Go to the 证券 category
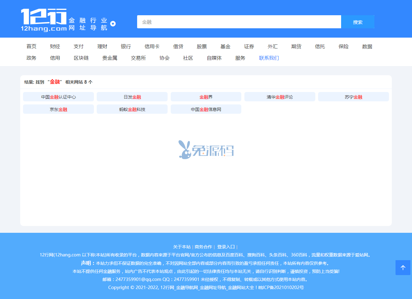The image size is (412, 299). [249, 46]
